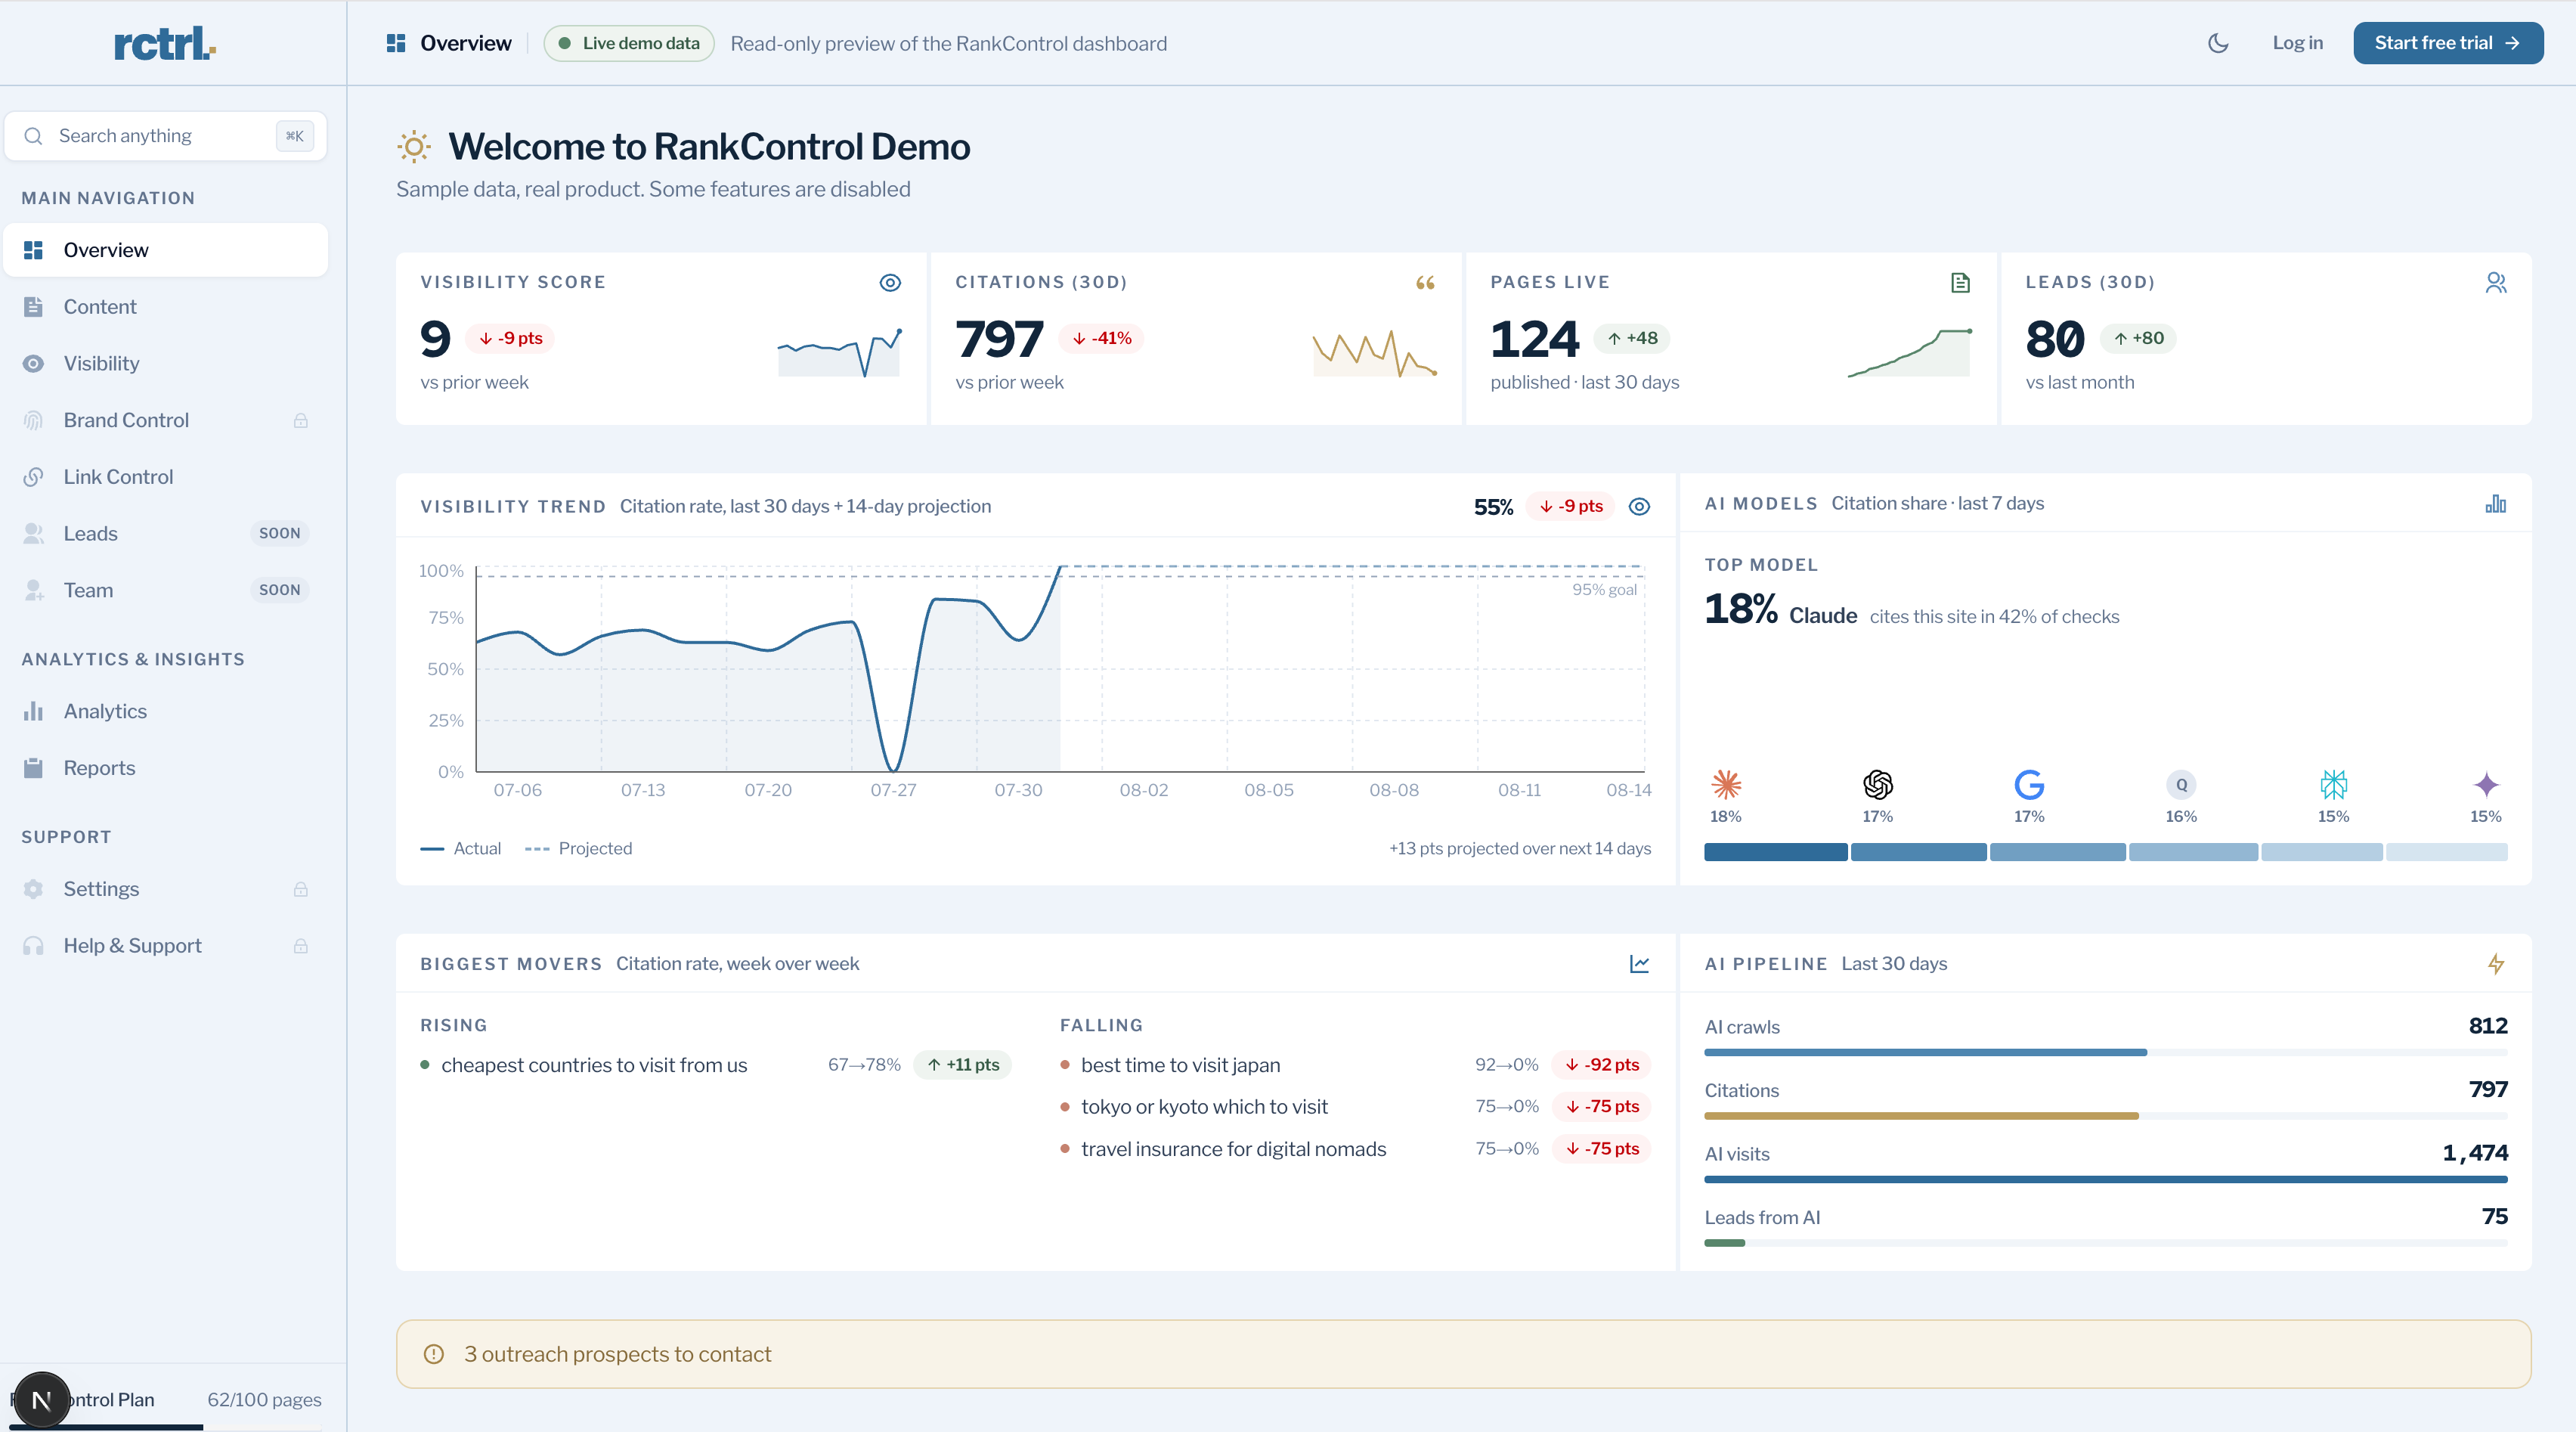This screenshot has height=1432, width=2576.
Task: Focus the Search anything field
Action: [166, 136]
